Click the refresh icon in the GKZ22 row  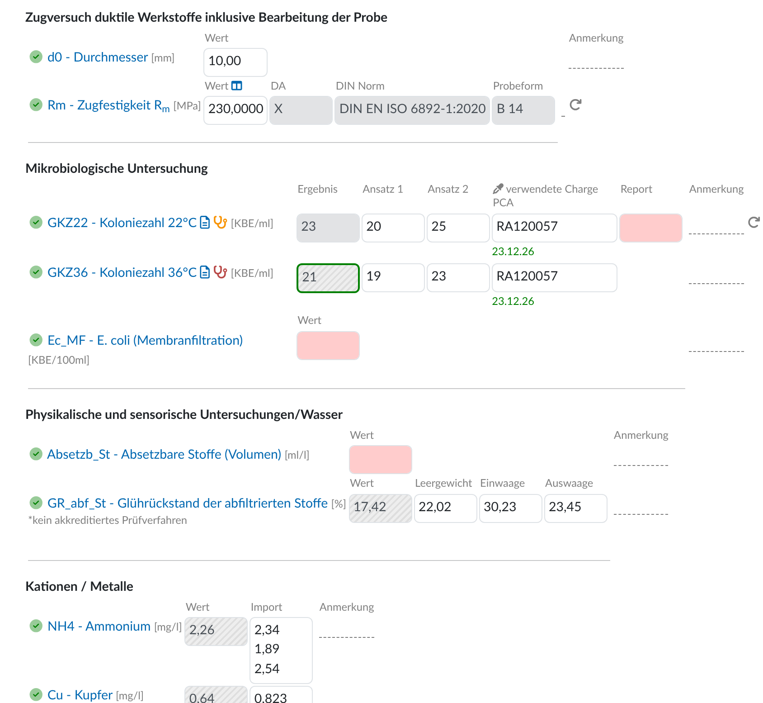point(754,222)
